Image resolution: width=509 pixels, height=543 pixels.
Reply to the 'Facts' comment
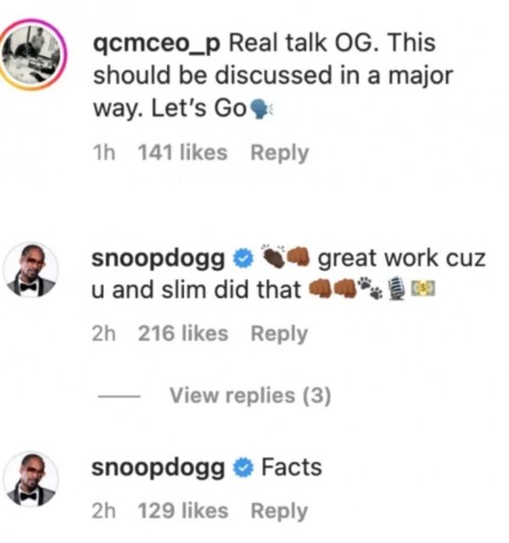(279, 511)
